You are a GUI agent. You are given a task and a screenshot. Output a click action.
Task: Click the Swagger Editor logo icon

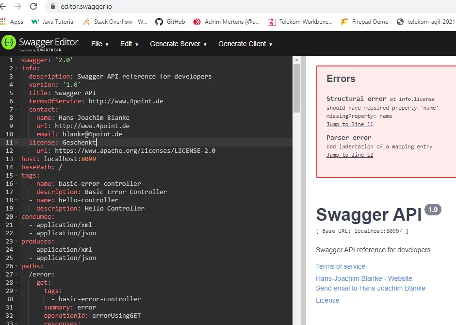point(9,42)
